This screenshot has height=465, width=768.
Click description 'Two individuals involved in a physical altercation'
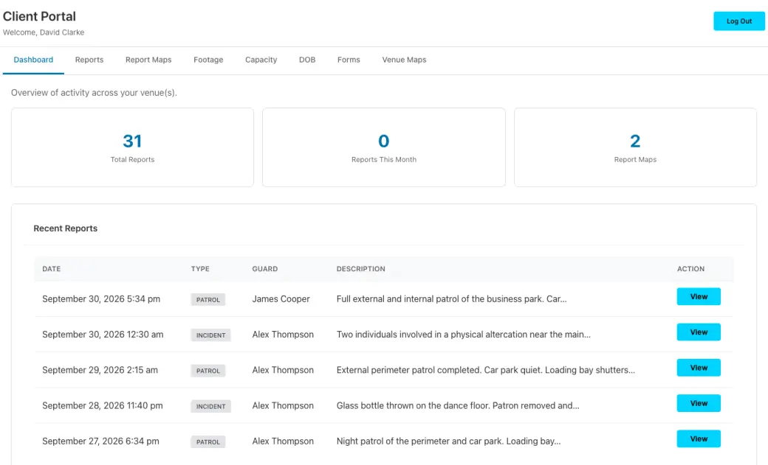pyautogui.click(x=463, y=335)
